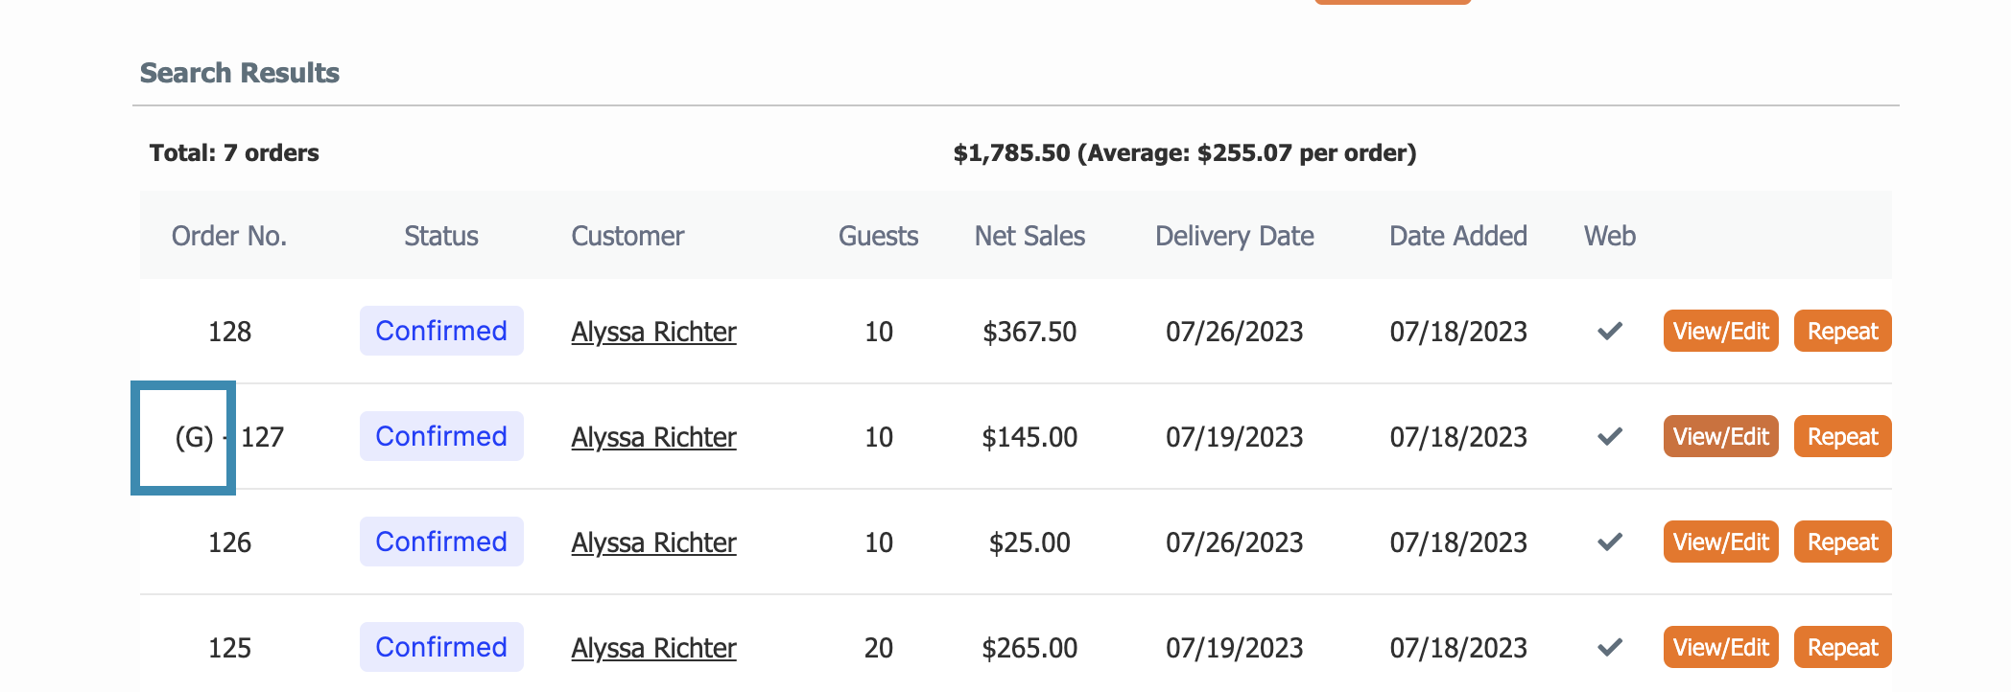This screenshot has width=2011, height=692.
Task: Click Confirmed status badge for order 126
Action: pyautogui.click(x=441, y=542)
